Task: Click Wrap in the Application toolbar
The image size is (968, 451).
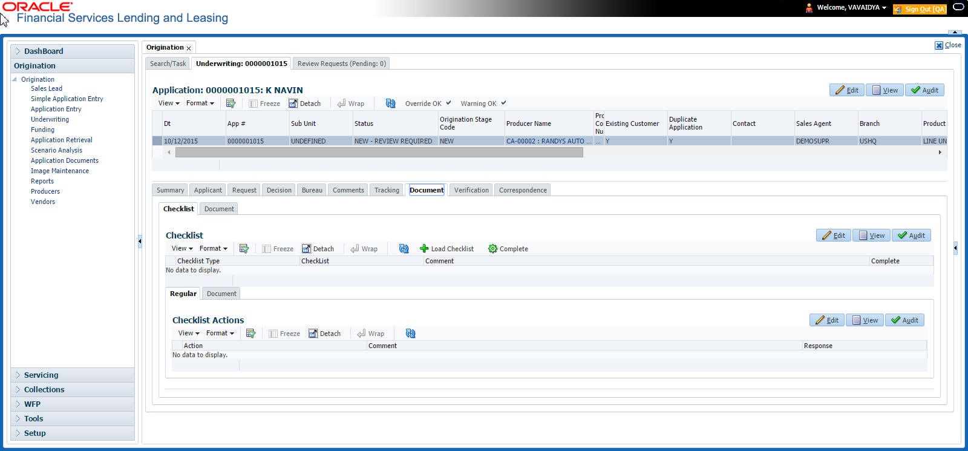Action: [x=351, y=104]
